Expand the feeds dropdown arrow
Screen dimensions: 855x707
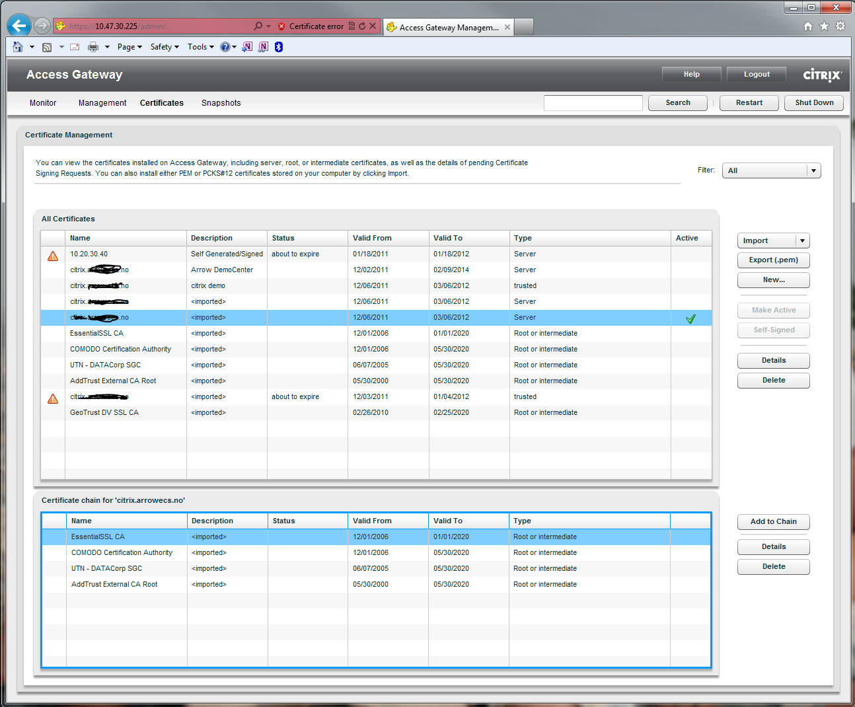tap(61, 47)
